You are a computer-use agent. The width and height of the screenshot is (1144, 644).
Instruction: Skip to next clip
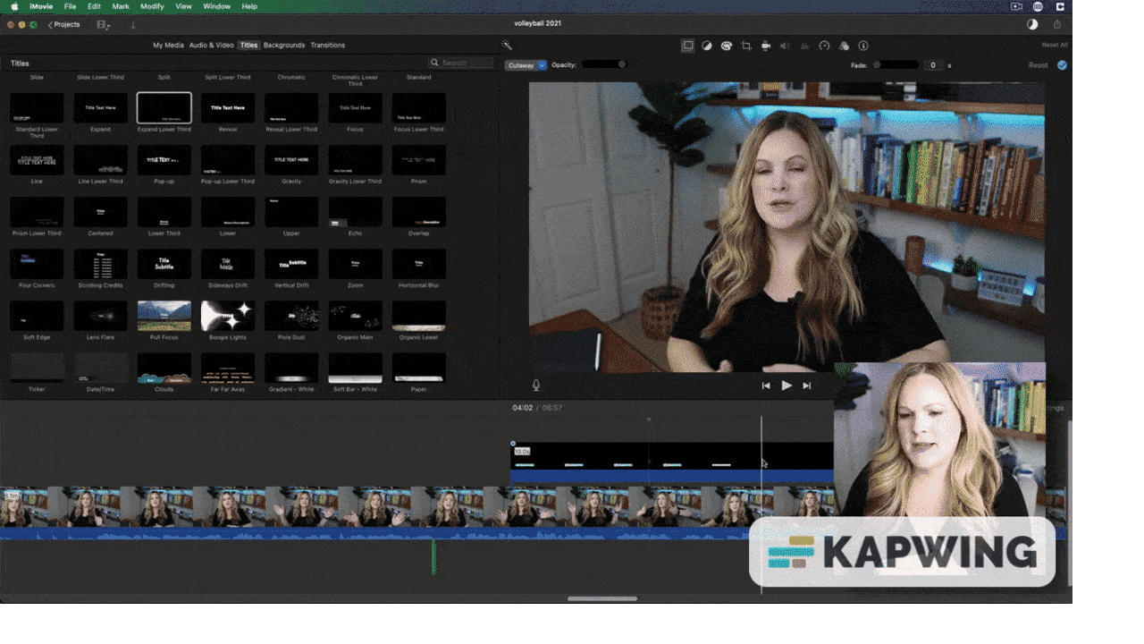(806, 386)
